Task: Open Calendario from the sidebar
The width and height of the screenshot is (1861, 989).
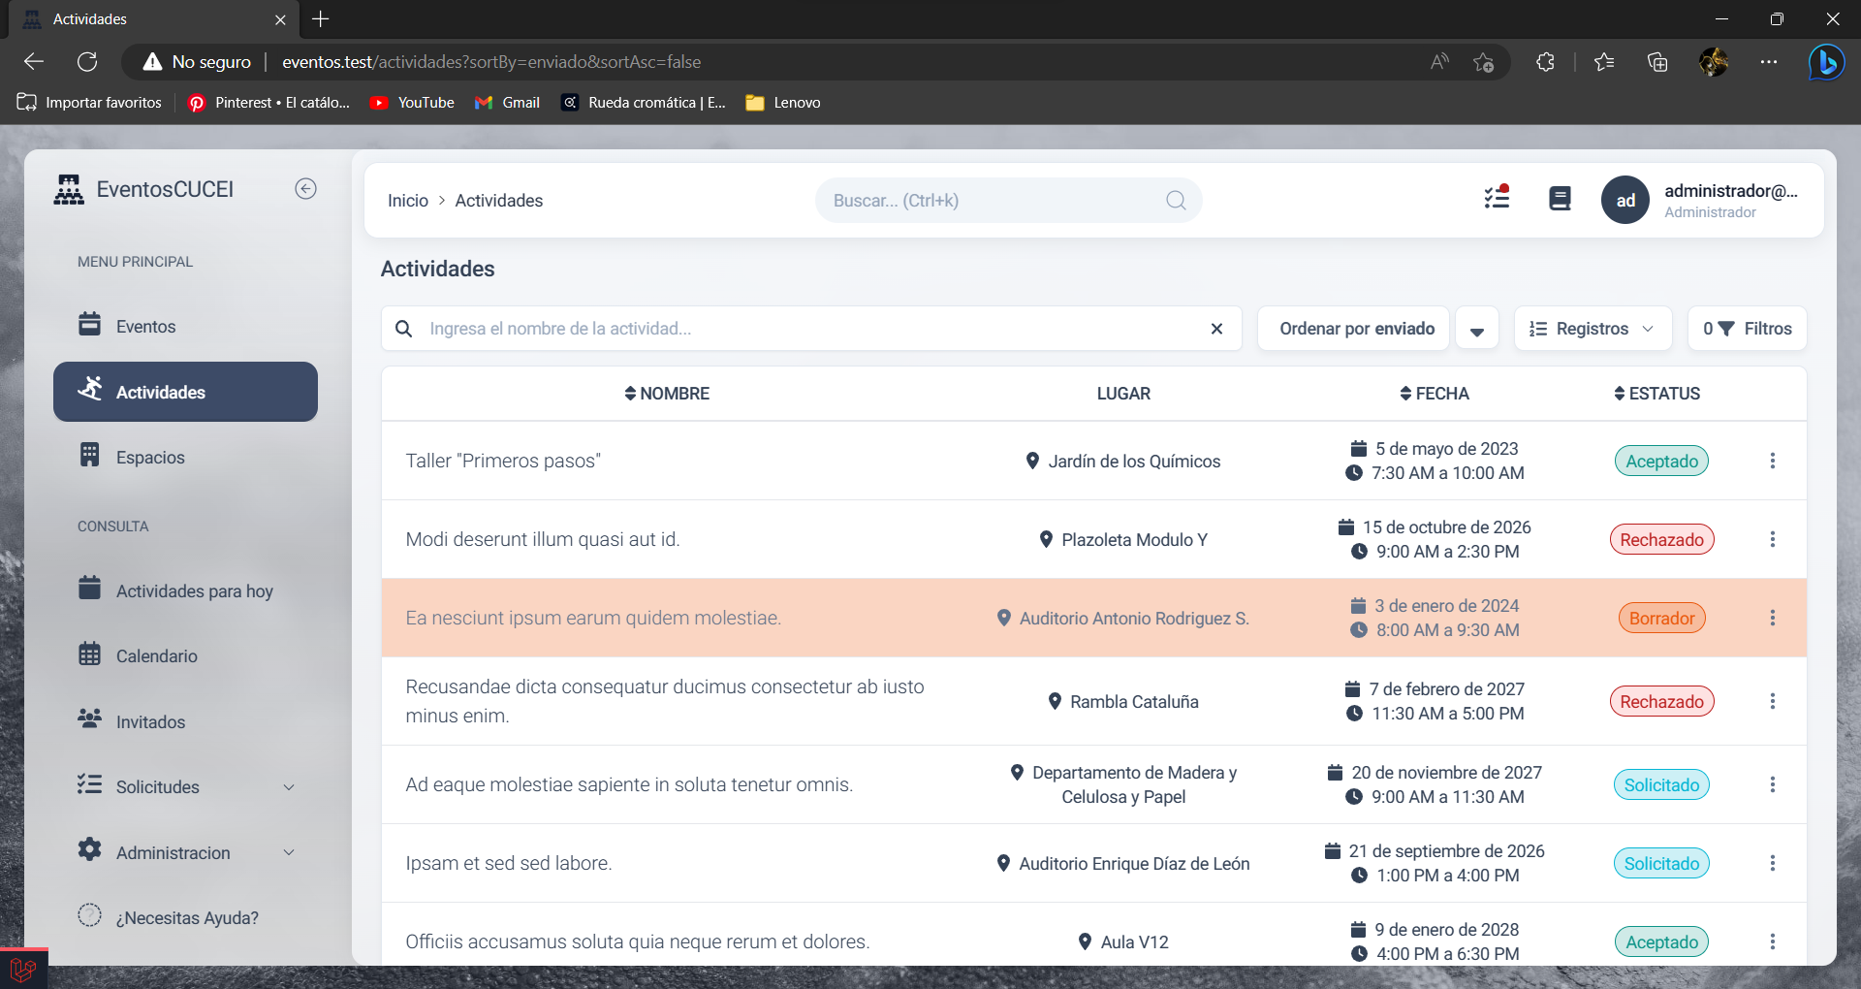Action: coord(156,656)
